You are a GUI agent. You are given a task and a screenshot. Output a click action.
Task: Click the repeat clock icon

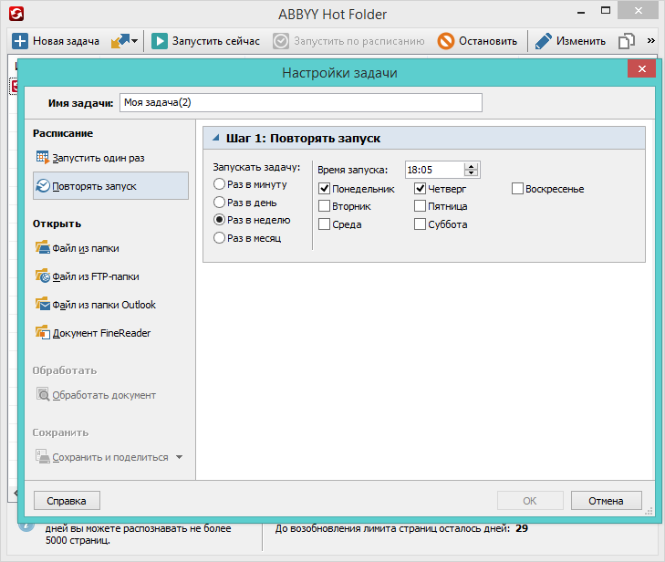pyautogui.click(x=42, y=185)
